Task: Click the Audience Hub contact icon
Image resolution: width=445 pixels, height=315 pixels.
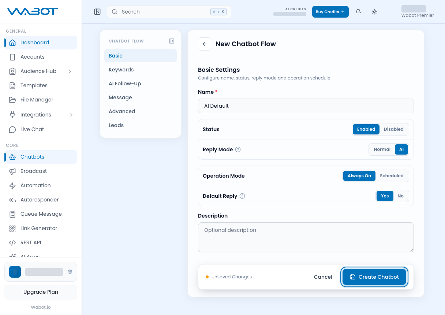Action: (12, 71)
